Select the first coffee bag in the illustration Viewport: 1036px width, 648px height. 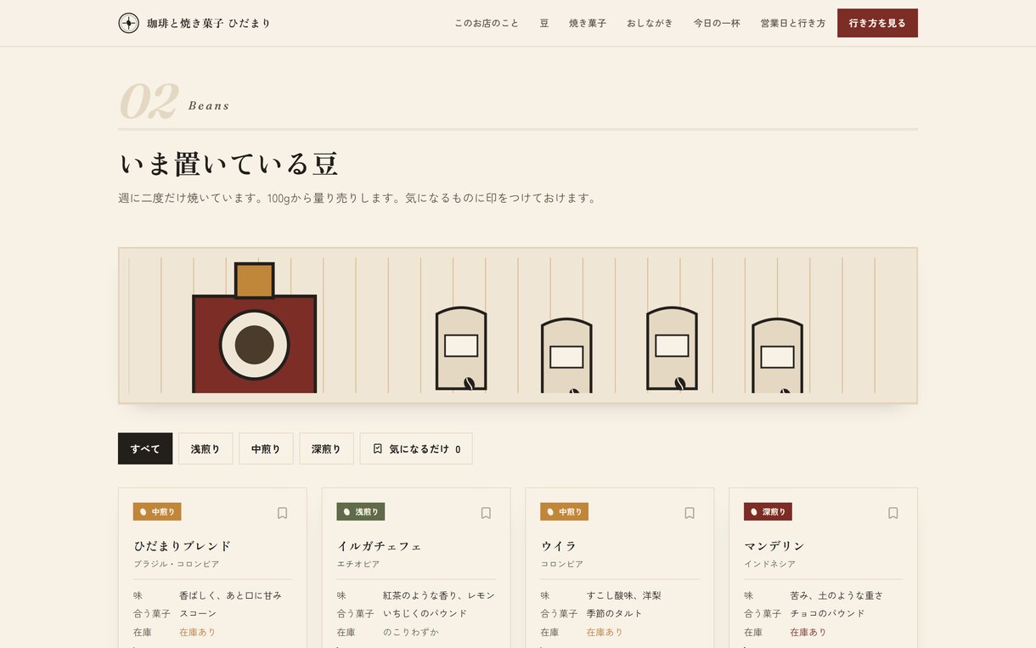tap(461, 348)
